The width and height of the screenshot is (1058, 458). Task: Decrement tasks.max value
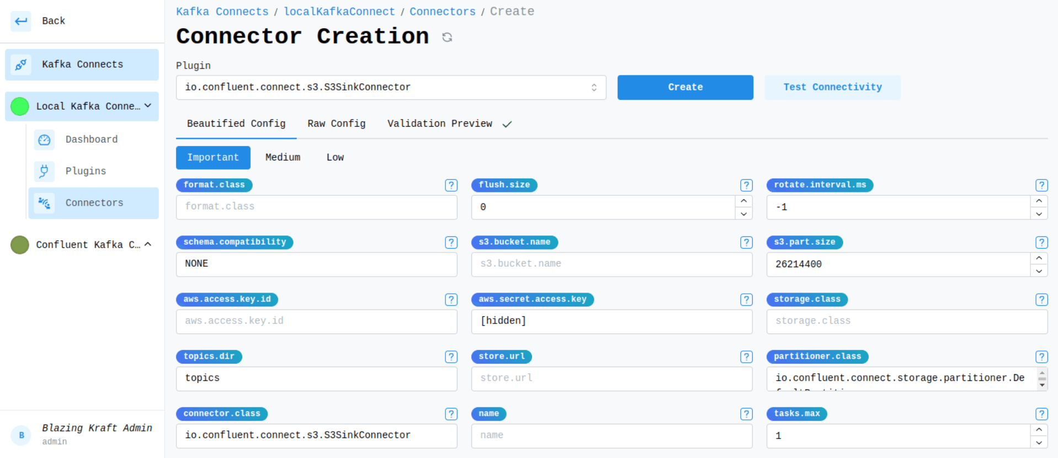point(1039,442)
